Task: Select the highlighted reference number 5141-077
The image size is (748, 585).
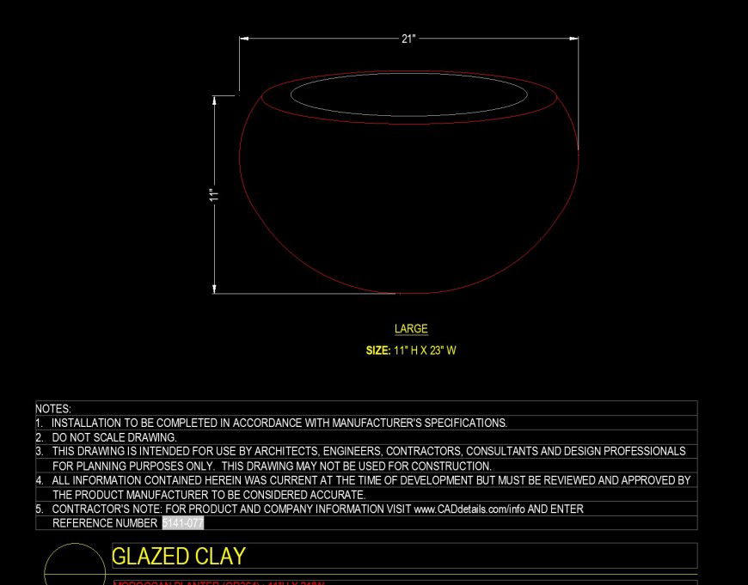Action: click(x=182, y=523)
